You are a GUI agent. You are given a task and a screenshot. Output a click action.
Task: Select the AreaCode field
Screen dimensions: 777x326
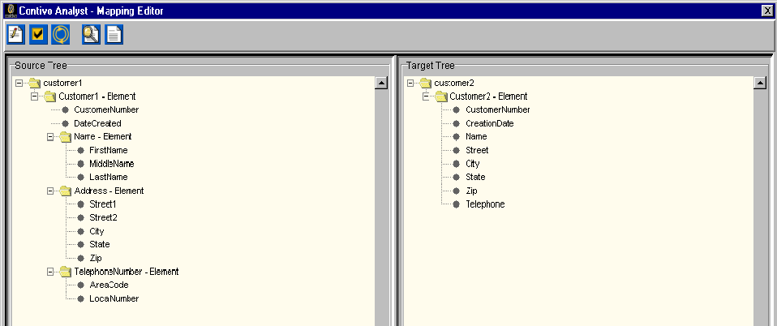pos(109,285)
